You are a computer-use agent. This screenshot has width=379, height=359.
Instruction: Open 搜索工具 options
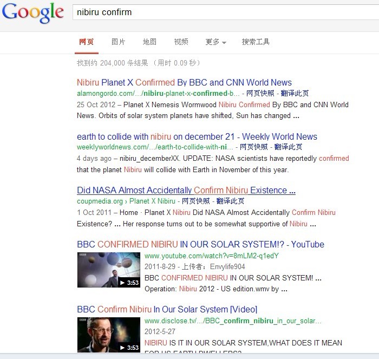(256, 42)
